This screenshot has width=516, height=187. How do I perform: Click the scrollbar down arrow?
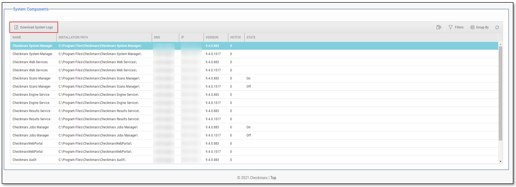click(500, 161)
